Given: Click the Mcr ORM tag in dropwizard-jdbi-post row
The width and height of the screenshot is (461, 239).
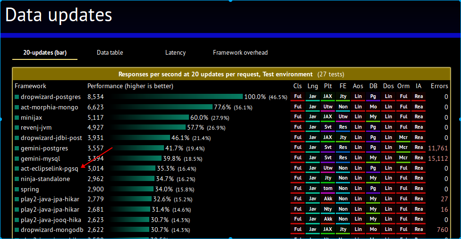Looking at the screenshot, I should (403, 137).
